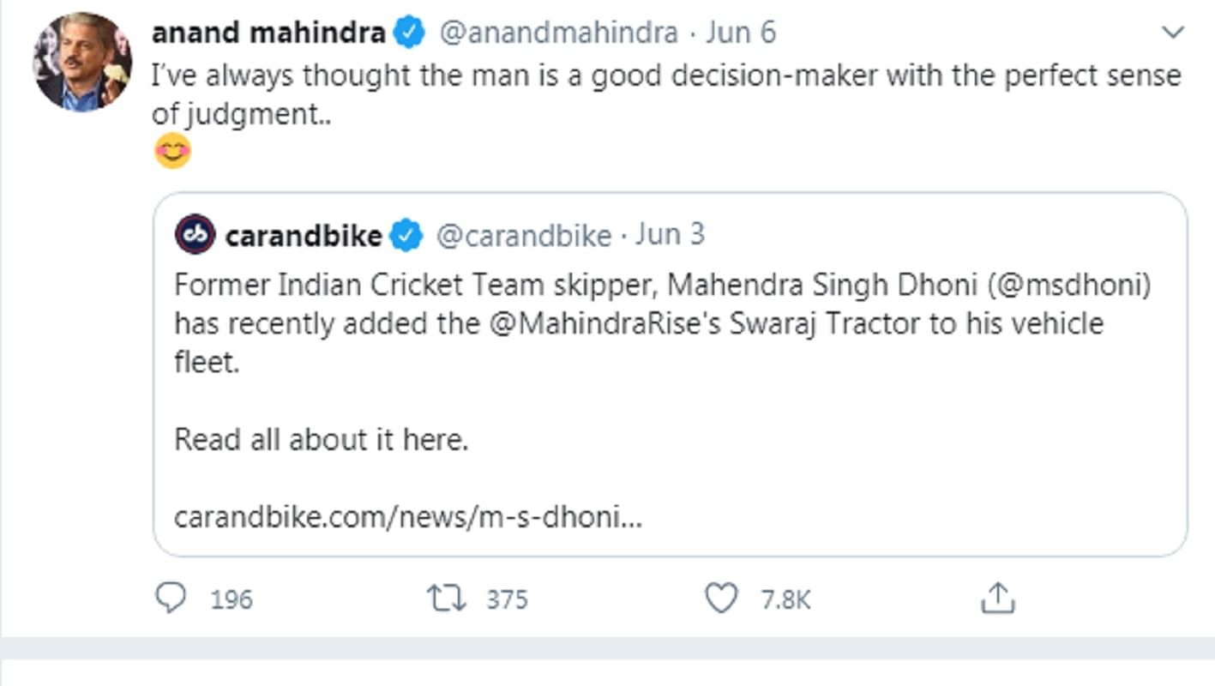Open the quoted tweet's Jun 3 timestamp
1215x686 pixels.
point(670,235)
